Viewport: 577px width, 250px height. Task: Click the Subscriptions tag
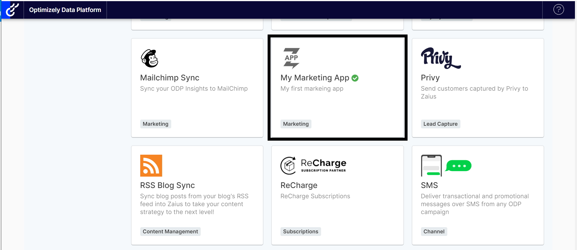click(301, 232)
